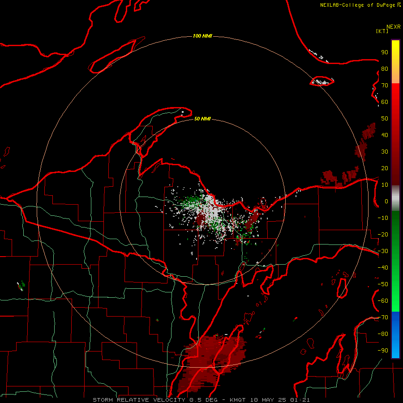Click the [KT] units label
Image resolution: width=403 pixels, height=403 pixels.
point(382,31)
